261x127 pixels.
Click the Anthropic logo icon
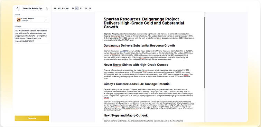(19, 20)
